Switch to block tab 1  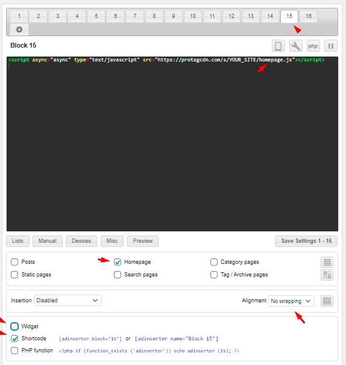(x=19, y=16)
